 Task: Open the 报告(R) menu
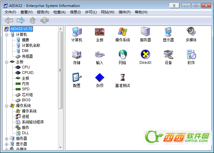pyautogui.click(x=43, y=12)
